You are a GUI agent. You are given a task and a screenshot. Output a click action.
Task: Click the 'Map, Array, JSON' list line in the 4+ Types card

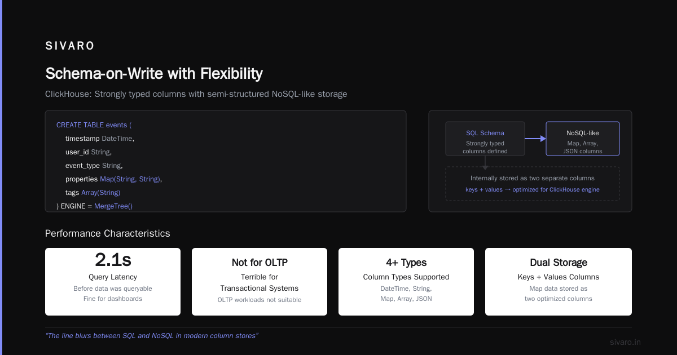406,299
